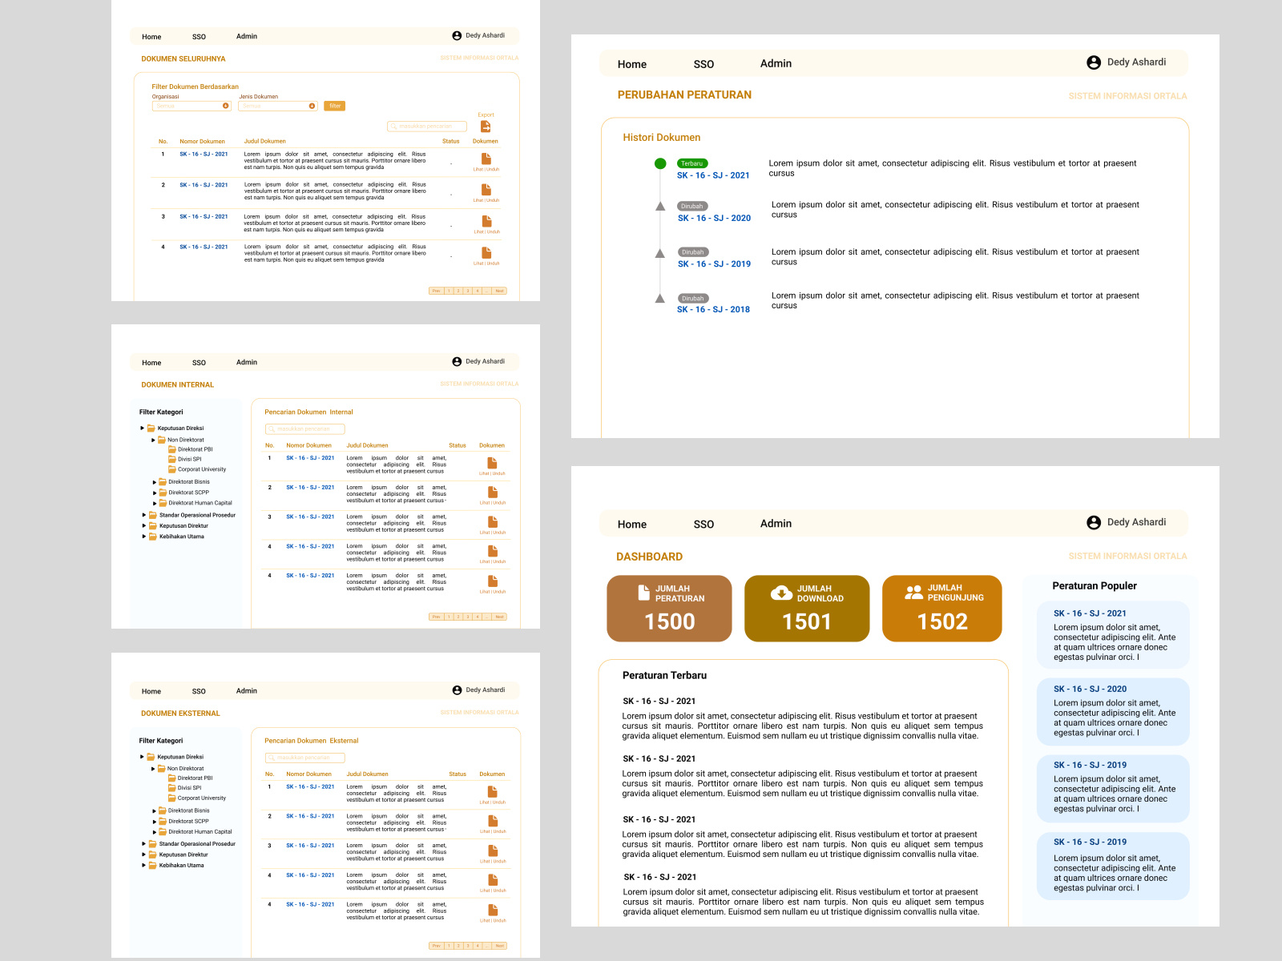Click Next pagination button in Dokumen Eksternal
Screen dimensions: 1282x961
point(499,946)
